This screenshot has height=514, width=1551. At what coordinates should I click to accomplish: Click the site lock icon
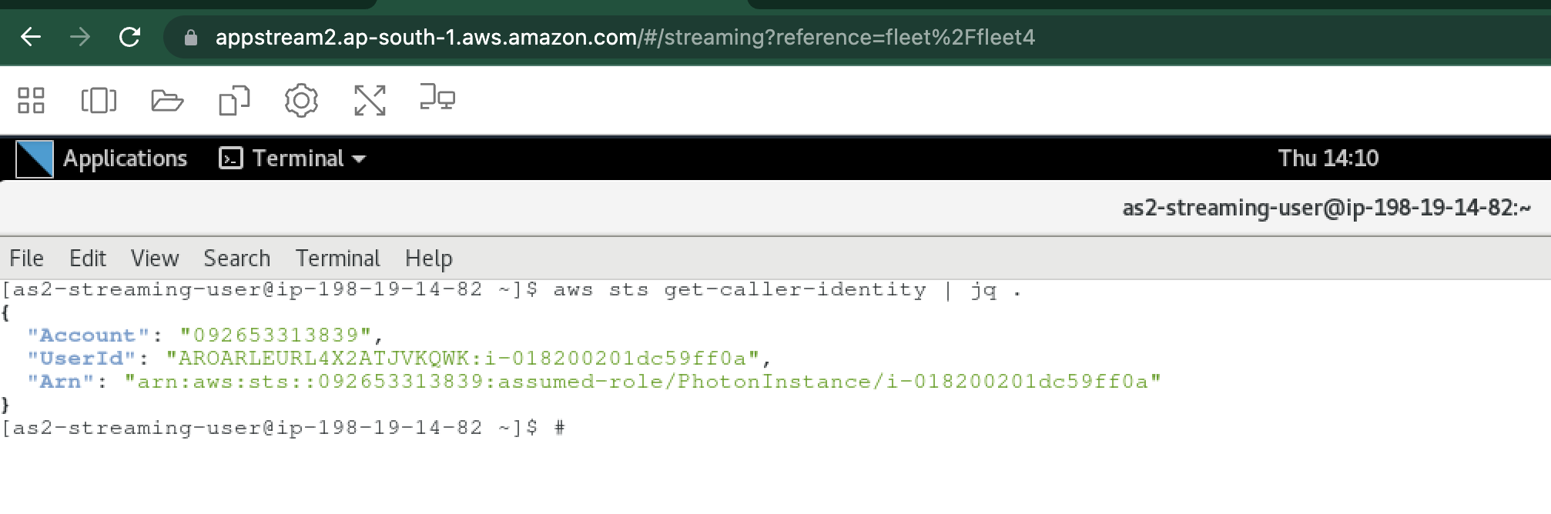191,38
